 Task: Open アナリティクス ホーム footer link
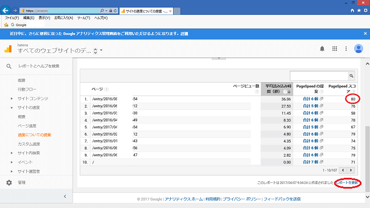[184, 199]
